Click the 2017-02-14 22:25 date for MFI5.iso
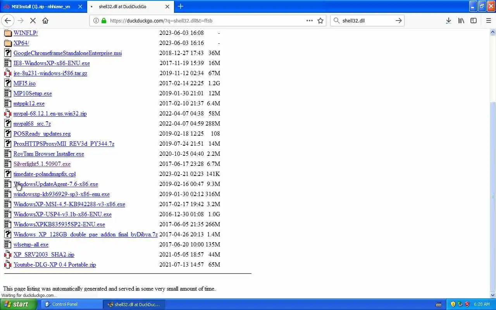Viewport: 496px width, 310px height. (x=182, y=83)
